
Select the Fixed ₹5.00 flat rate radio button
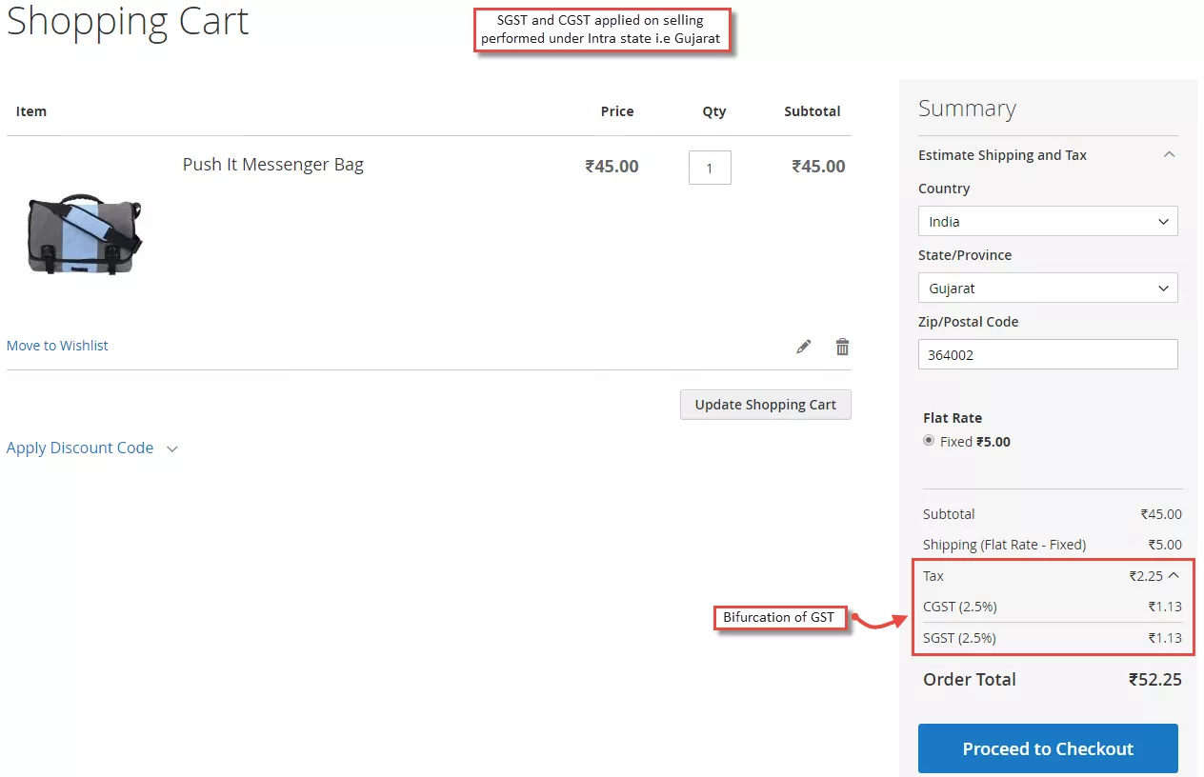[x=929, y=441]
